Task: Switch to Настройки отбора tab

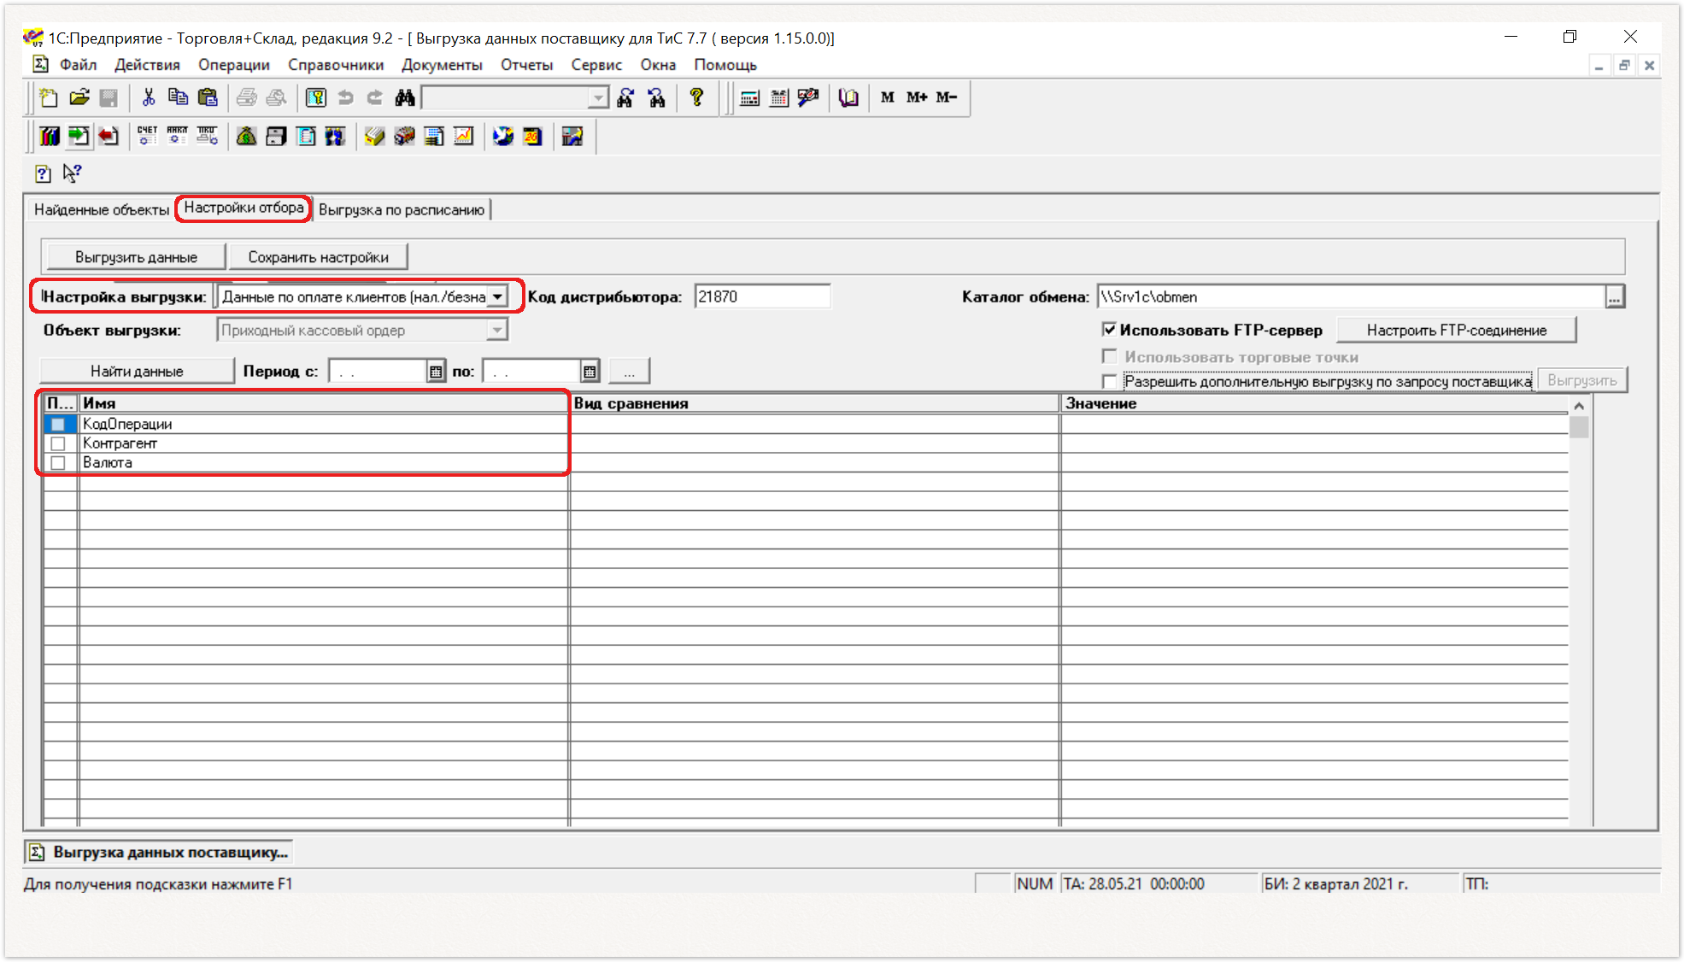Action: pyautogui.click(x=244, y=208)
